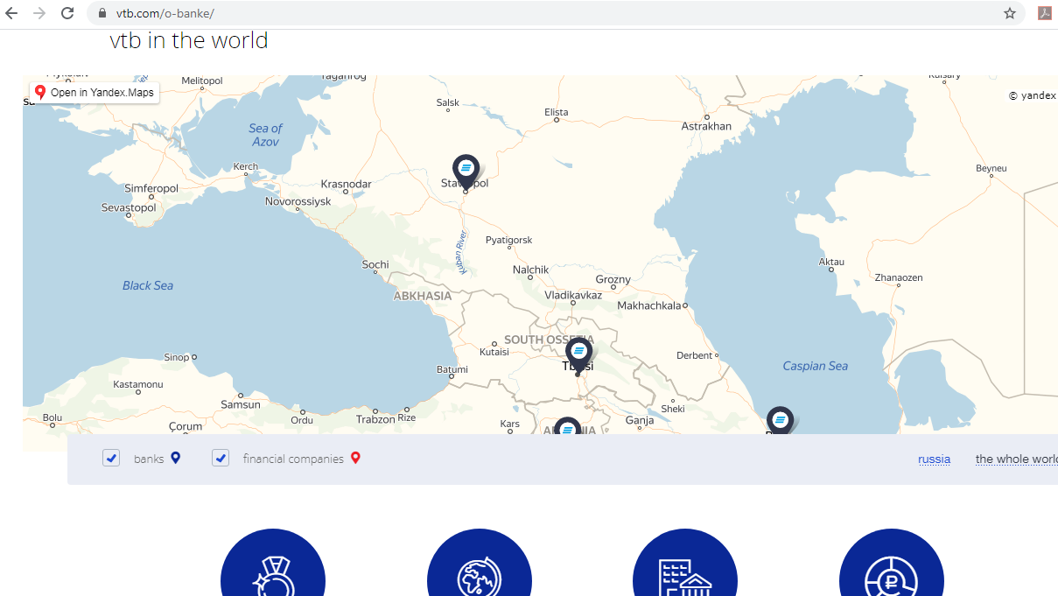Reload the page

coord(67,13)
